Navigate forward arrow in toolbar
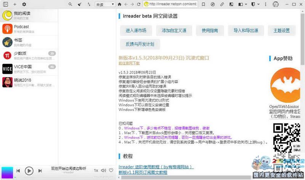The width and height of the screenshot is (305, 180). [132, 4]
